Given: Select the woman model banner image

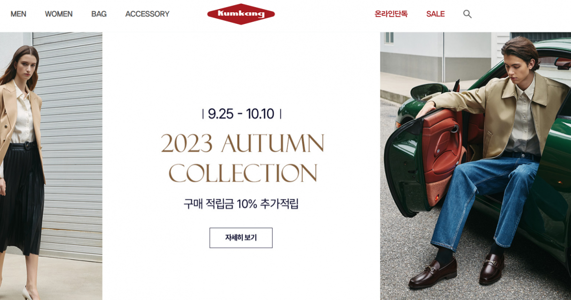Looking at the screenshot, I should [51, 166].
